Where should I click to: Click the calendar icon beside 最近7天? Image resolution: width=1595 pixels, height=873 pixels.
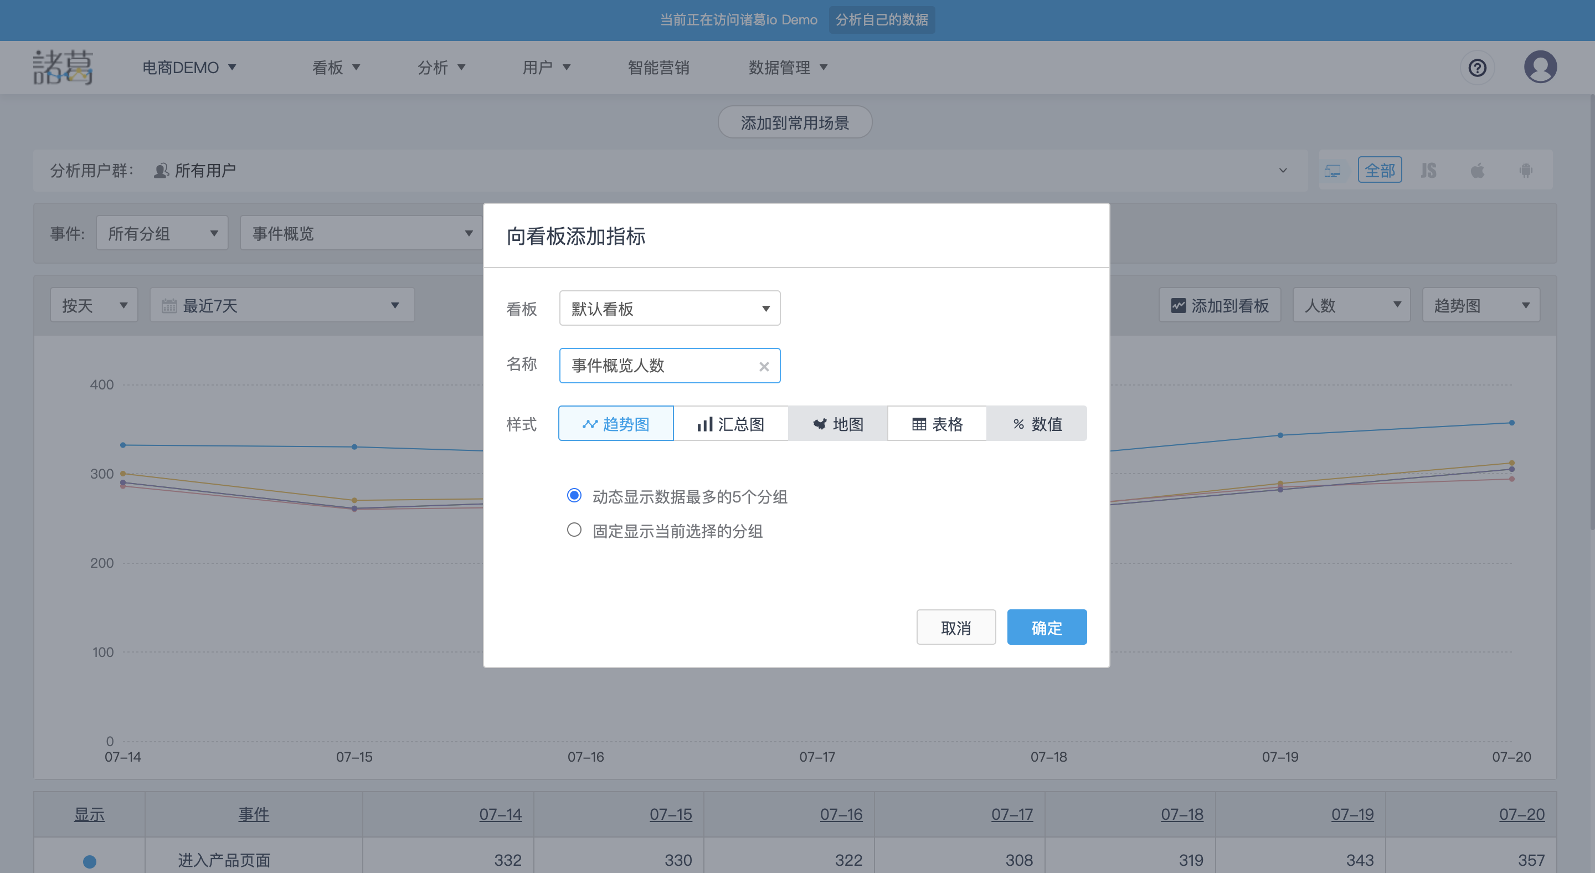[x=169, y=305]
